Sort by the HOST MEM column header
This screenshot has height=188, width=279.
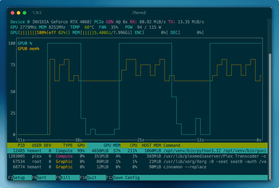point(151,145)
